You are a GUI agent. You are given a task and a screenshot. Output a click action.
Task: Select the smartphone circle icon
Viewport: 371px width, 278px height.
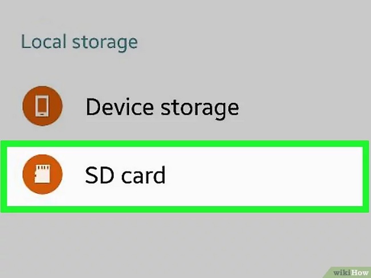[x=43, y=106]
